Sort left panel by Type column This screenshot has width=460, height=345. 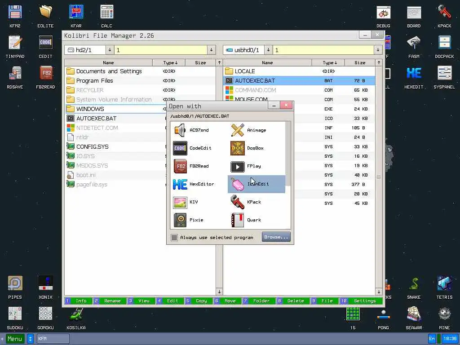pyautogui.click(x=169, y=62)
